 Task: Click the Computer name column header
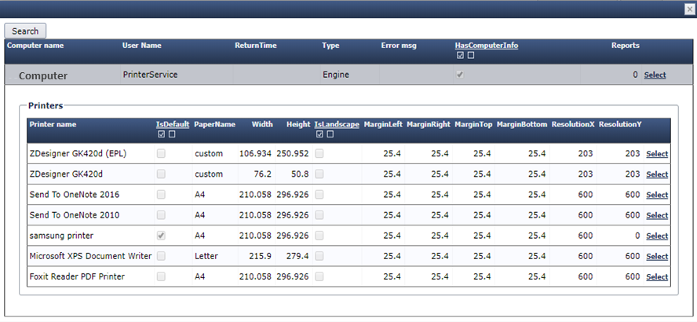pos(35,46)
